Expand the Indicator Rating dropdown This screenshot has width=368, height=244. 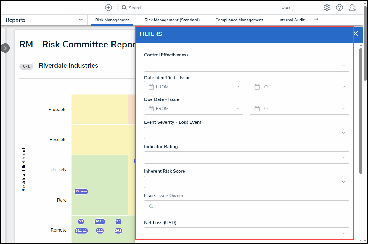click(246, 157)
